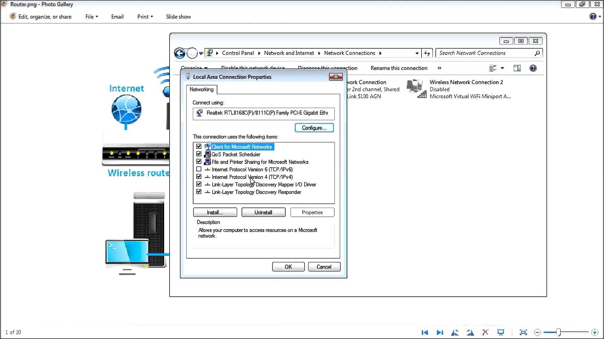The height and width of the screenshot is (339, 604).
Task: Click the Network Connections help icon
Action: pos(533,68)
